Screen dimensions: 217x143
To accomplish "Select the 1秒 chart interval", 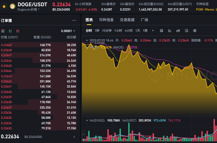I will (x=97, y=30).
